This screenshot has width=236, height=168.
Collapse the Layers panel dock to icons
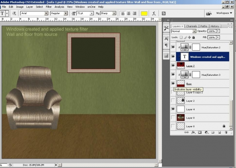point(231,20)
